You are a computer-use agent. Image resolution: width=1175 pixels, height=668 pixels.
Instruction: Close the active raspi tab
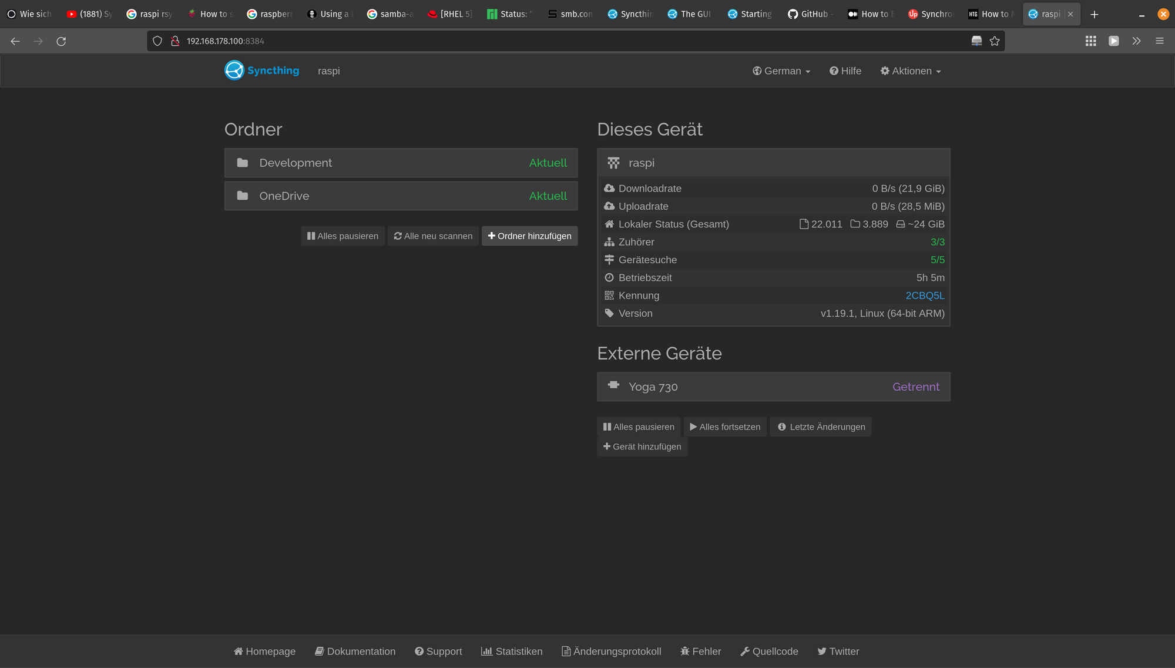(x=1070, y=14)
